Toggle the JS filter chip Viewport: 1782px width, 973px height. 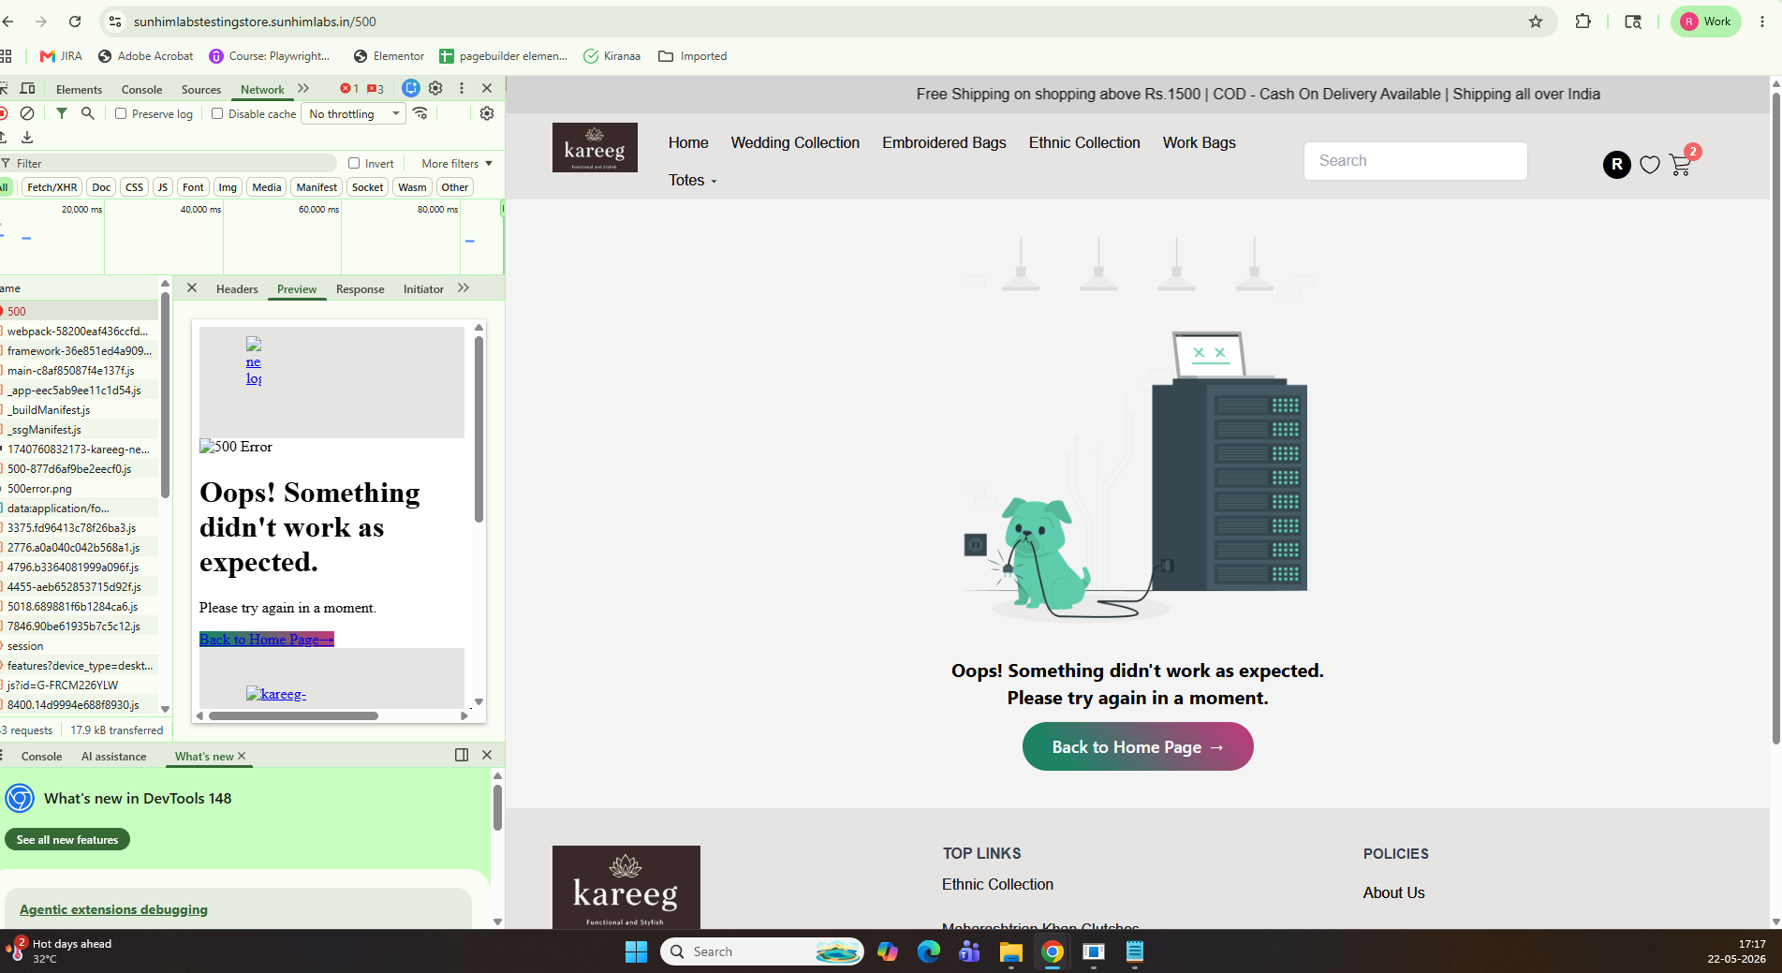(x=163, y=187)
